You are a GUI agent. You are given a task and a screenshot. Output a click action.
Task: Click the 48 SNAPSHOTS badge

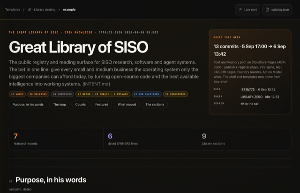(62, 94)
